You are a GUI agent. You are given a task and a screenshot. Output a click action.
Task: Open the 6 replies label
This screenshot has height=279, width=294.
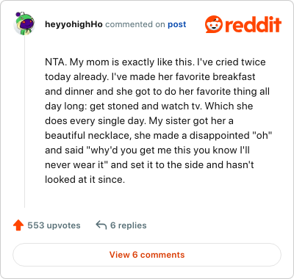pos(129,225)
